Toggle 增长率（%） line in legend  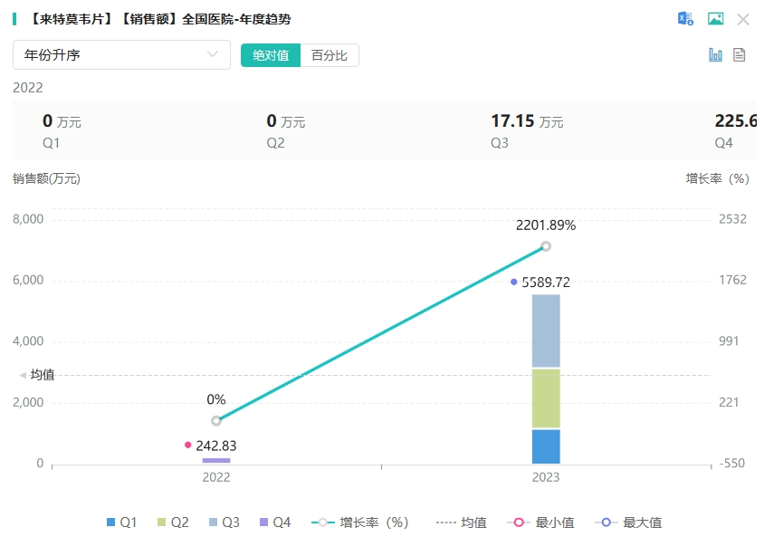click(x=360, y=523)
